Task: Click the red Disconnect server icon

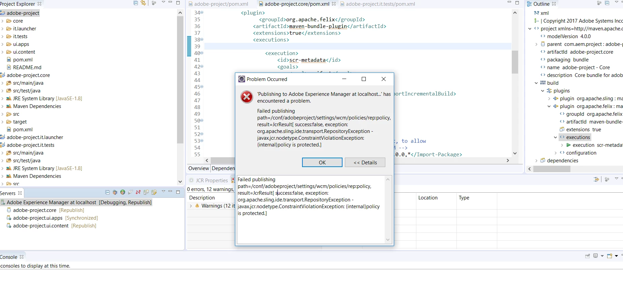Action: pyautogui.click(x=138, y=192)
